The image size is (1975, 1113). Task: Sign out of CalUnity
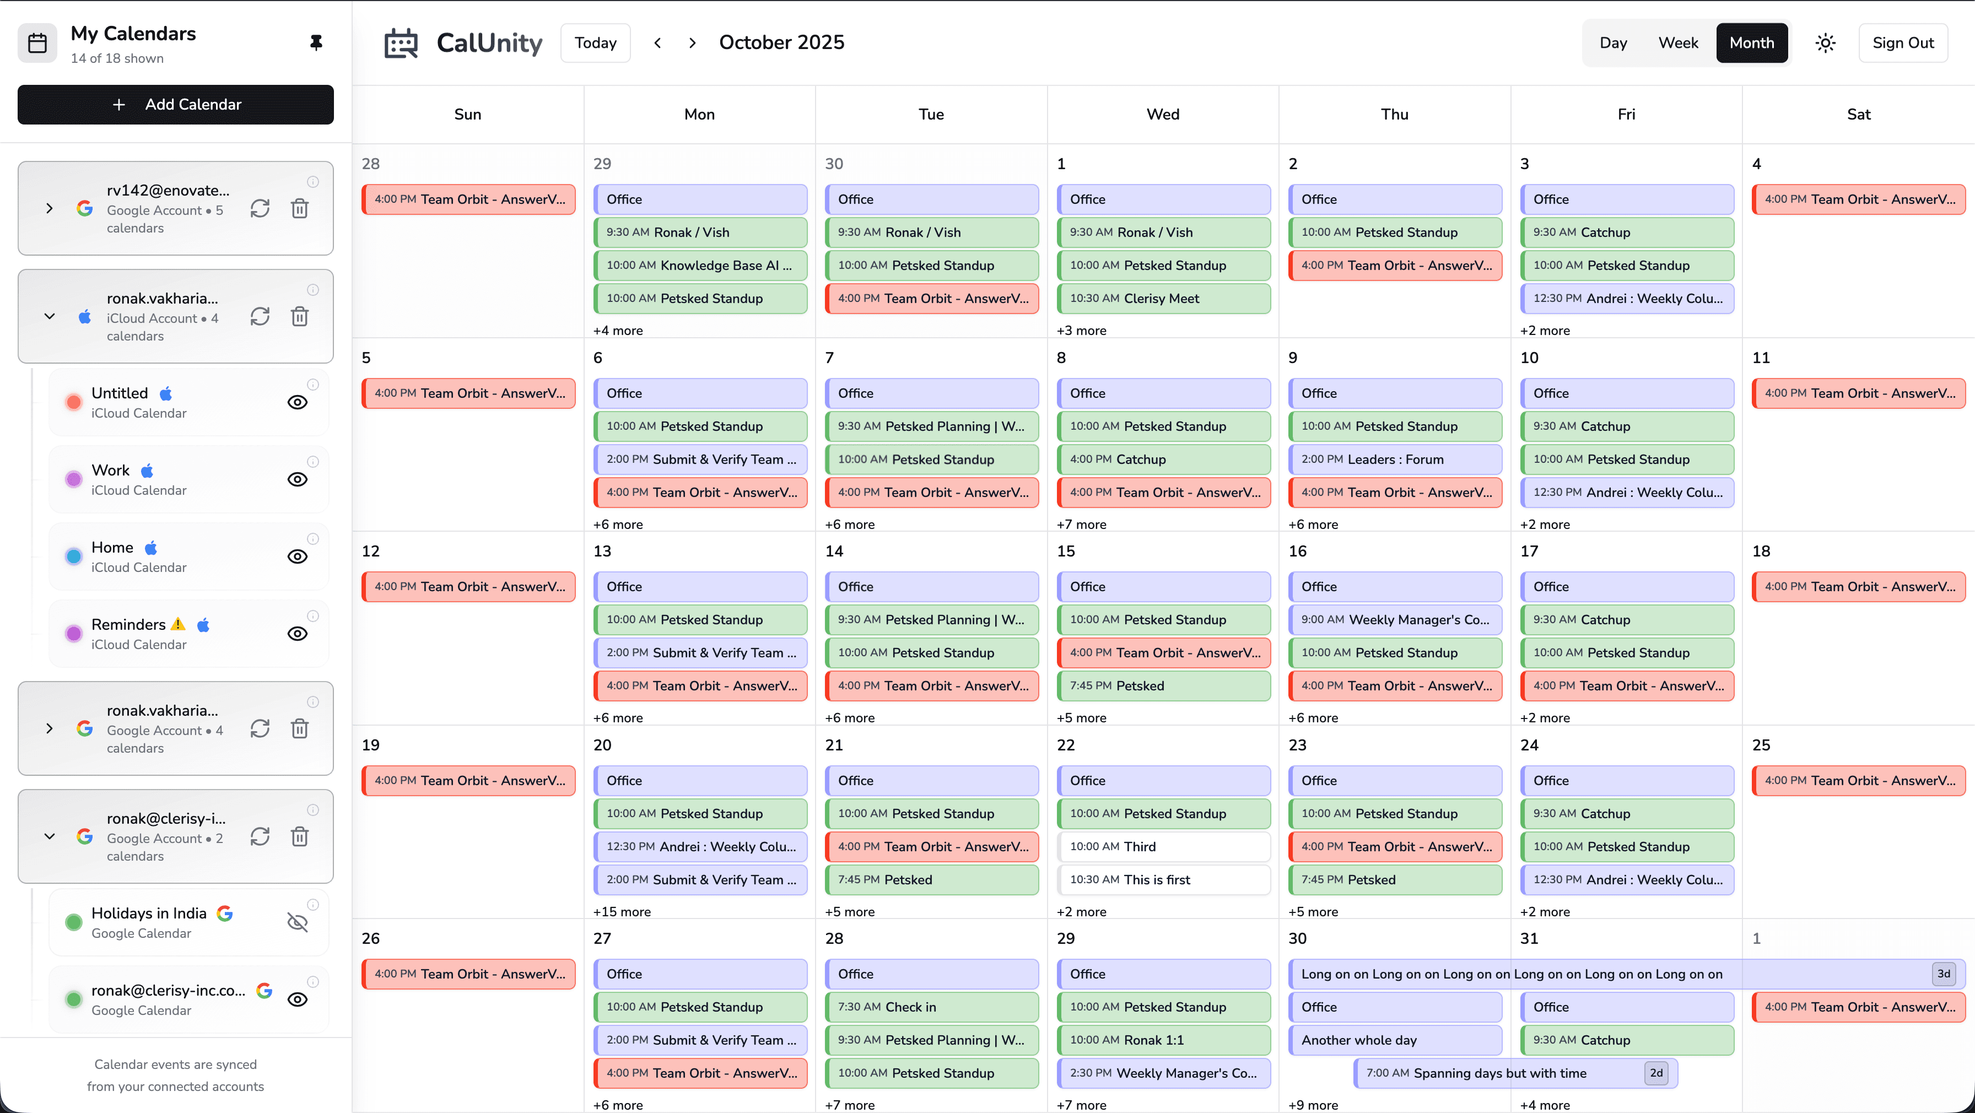pyautogui.click(x=1902, y=42)
